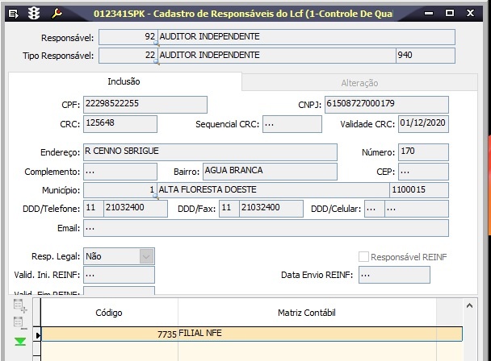Screen dimensions: 491x361
Task: Click the Matriz Contábil column header
Action: [306, 313]
